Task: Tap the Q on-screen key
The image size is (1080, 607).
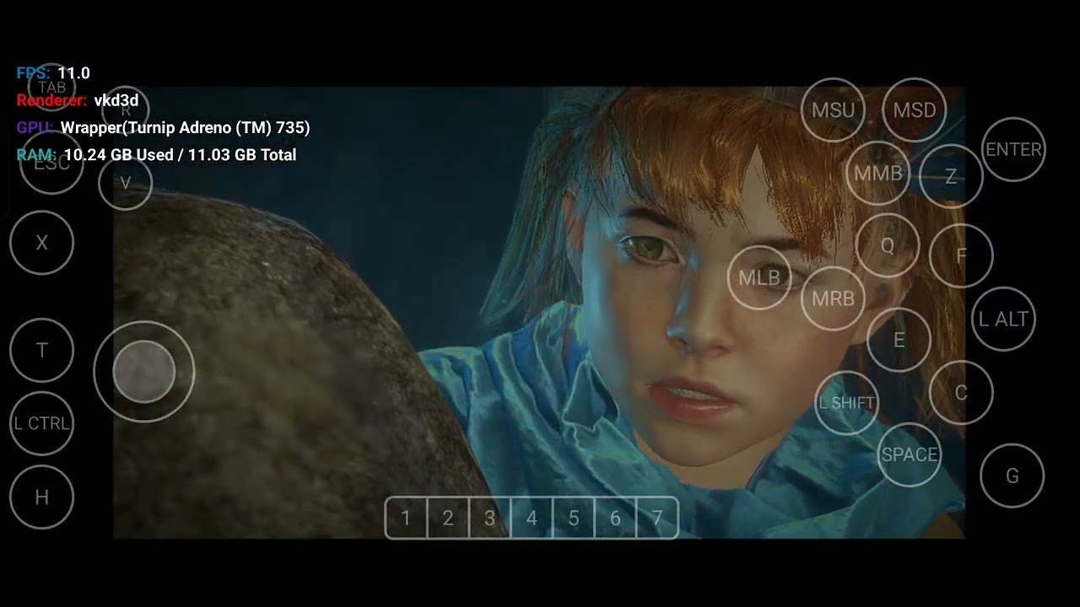Action: coord(887,245)
